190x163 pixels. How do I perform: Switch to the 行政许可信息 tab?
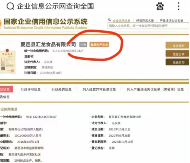tap(31, 89)
